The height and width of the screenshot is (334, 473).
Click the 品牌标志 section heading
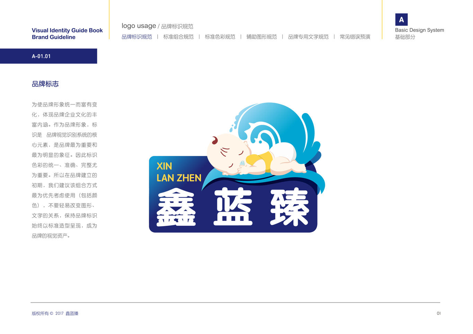(x=45, y=84)
